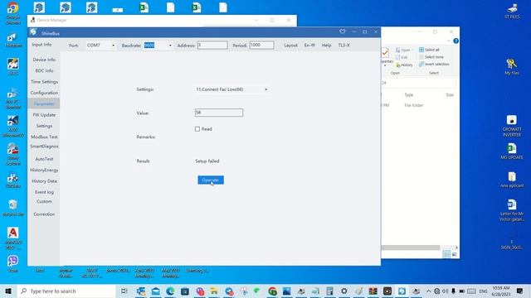Switch to the Configuration tab
This screenshot has width=531, height=298.
click(x=44, y=93)
